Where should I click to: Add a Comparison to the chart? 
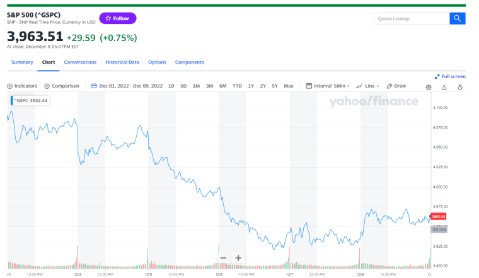pyautogui.click(x=62, y=86)
